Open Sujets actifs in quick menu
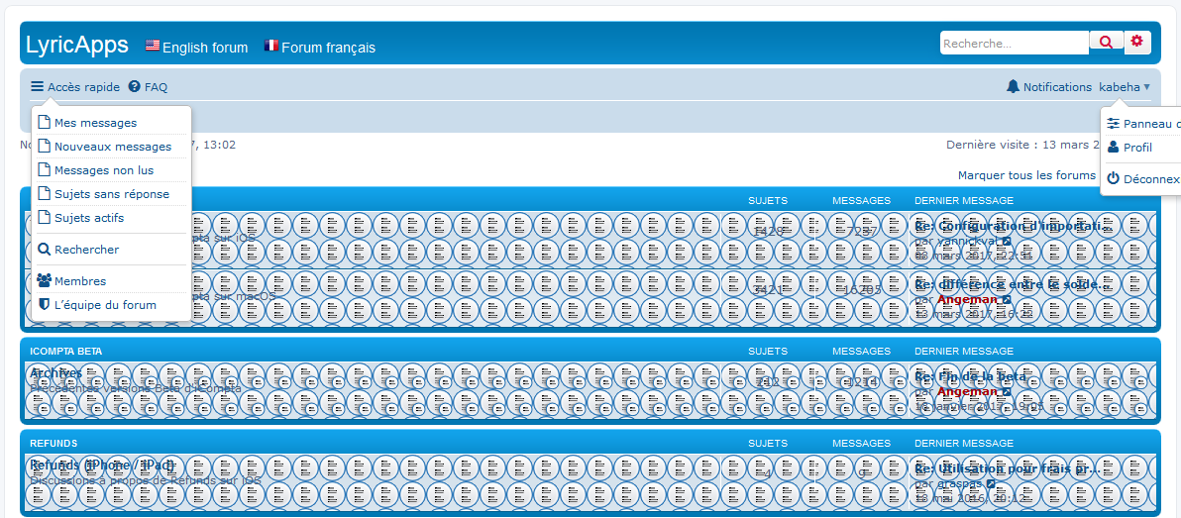 pyautogui.click(x=88, y=218)
